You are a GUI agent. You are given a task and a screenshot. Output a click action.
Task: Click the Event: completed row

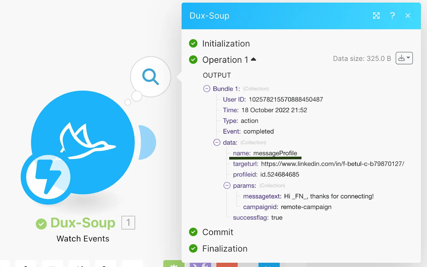click(248, 131)
